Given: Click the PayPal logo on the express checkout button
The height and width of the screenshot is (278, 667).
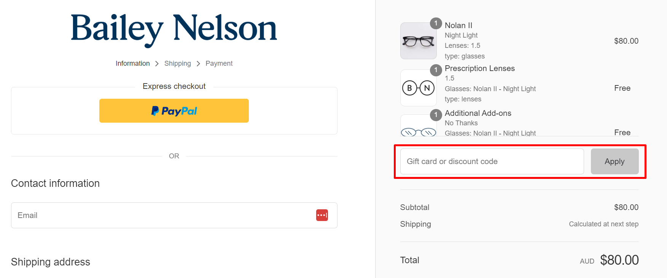Looking at the screenshot, I should pyautogui.click(x=174, y=111).
